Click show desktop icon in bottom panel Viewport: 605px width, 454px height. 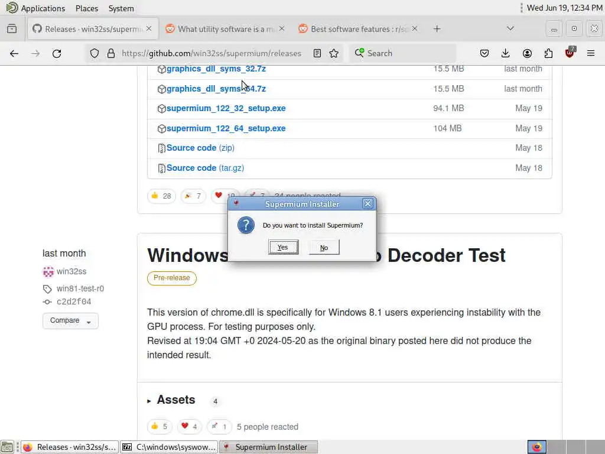(7, 447)
